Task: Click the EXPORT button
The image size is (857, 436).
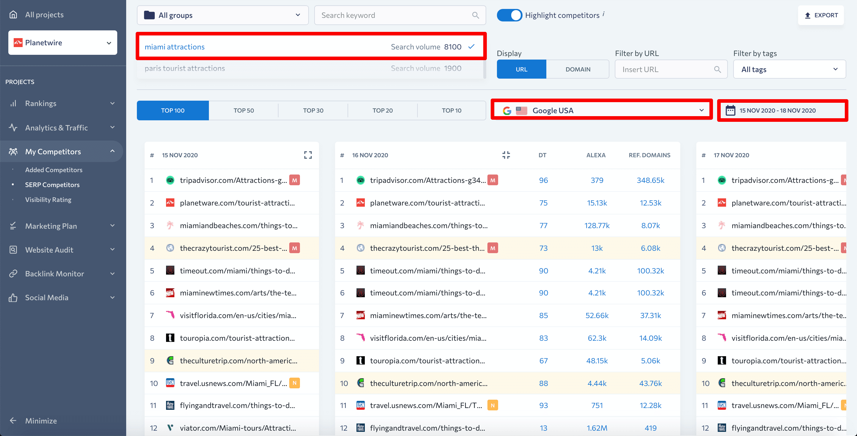Action: tap(821, 15)
